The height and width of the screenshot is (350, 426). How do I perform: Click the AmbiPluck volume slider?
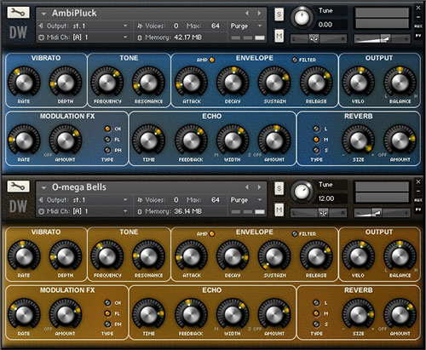pyautogui.click(x=382, y=39)
